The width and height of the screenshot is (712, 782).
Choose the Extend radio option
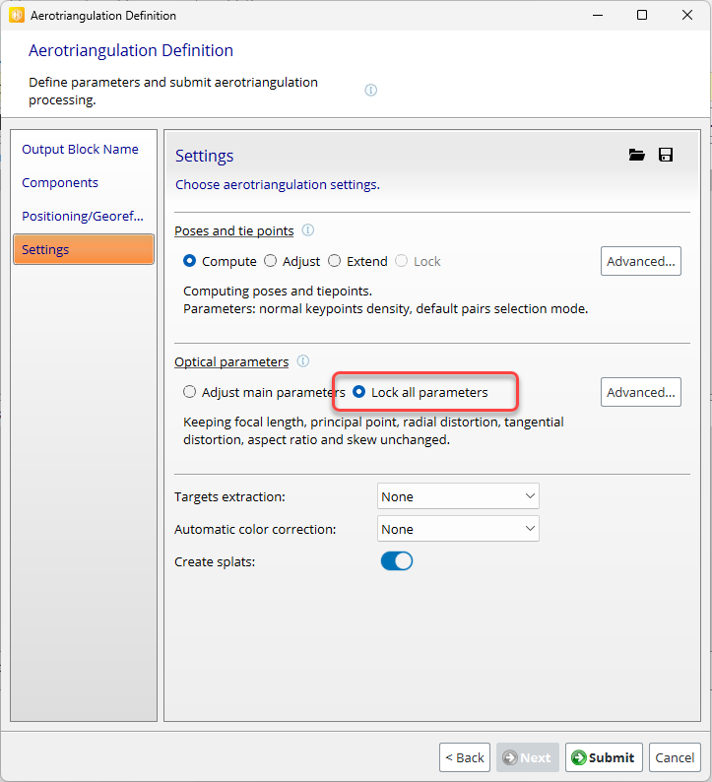335,261
